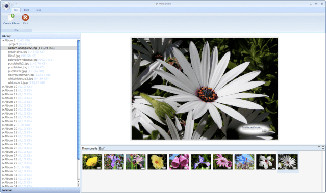Expand the Album 30 node

click(3, 171)
